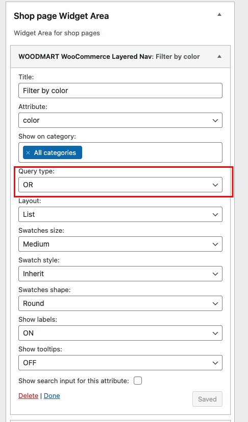The width and height of the screenshot is (248, 422).
Task: Click the WOODMART WooCommerce Layered Nav widget header
Action: click(120, 56)
